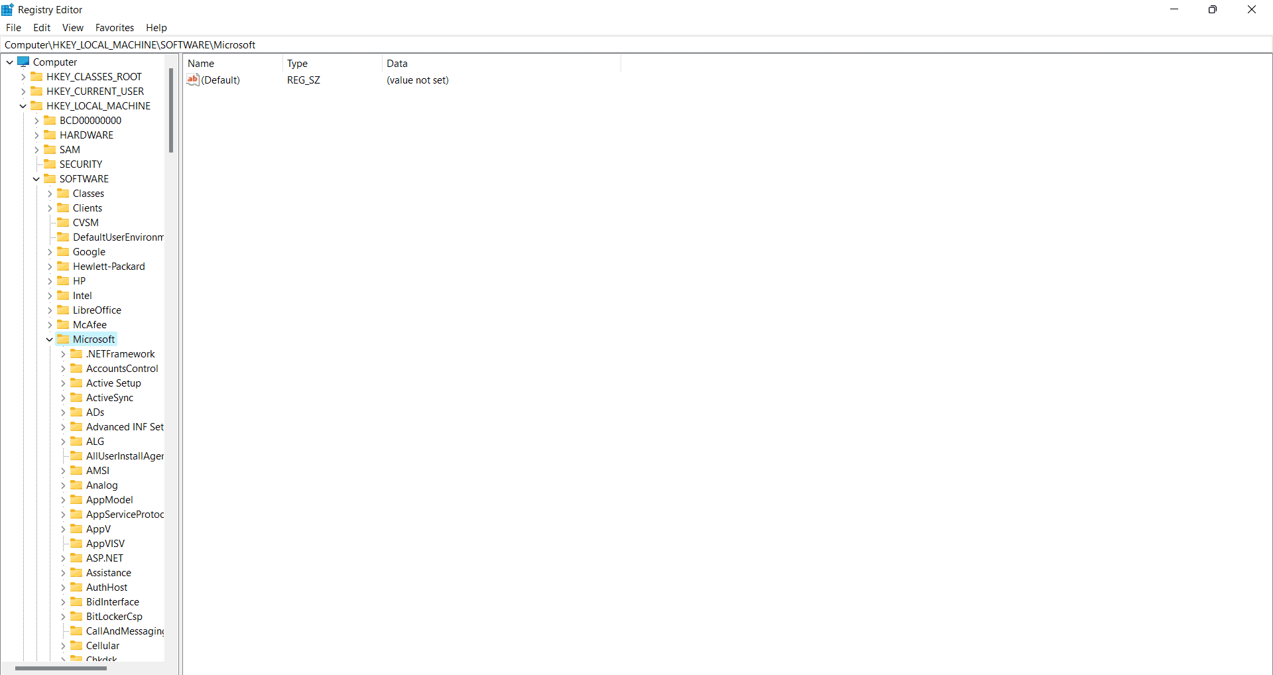
Task: Click the tree pane horizontal scrollbar thumb
Action: (x=61, y=668)
